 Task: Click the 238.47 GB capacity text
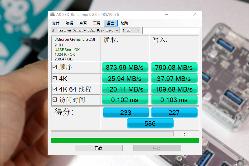63,59
